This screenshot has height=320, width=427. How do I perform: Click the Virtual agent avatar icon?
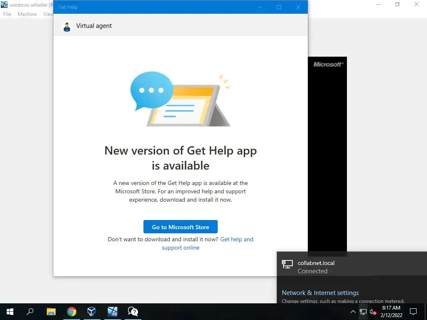(x=67, y=27)
